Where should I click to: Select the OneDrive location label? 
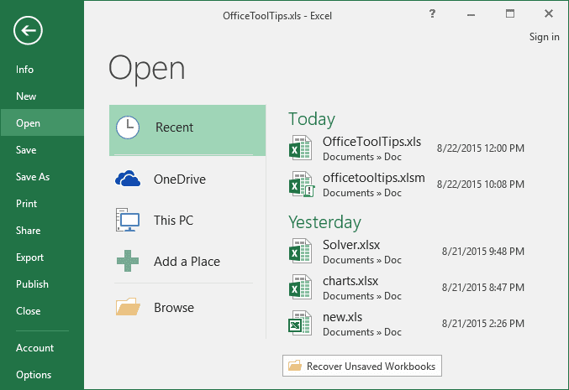(180, 179)
